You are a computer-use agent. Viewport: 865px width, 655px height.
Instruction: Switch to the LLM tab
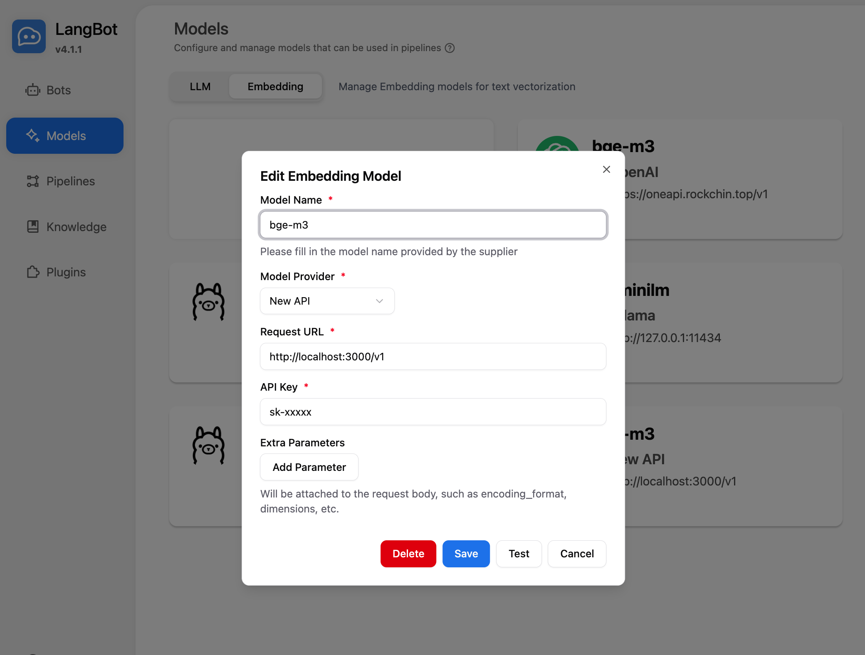pos(200,86)
